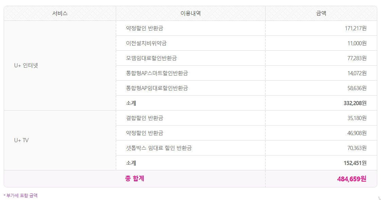Click the 이용내역 column header
The image size is (381, 200).
[x=190, y=13]
